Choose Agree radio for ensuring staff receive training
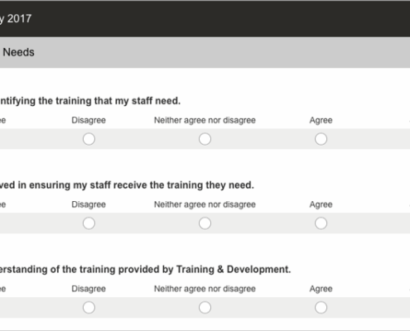The height and width of the screenshot is (331, 410). (x=321, y=223)
